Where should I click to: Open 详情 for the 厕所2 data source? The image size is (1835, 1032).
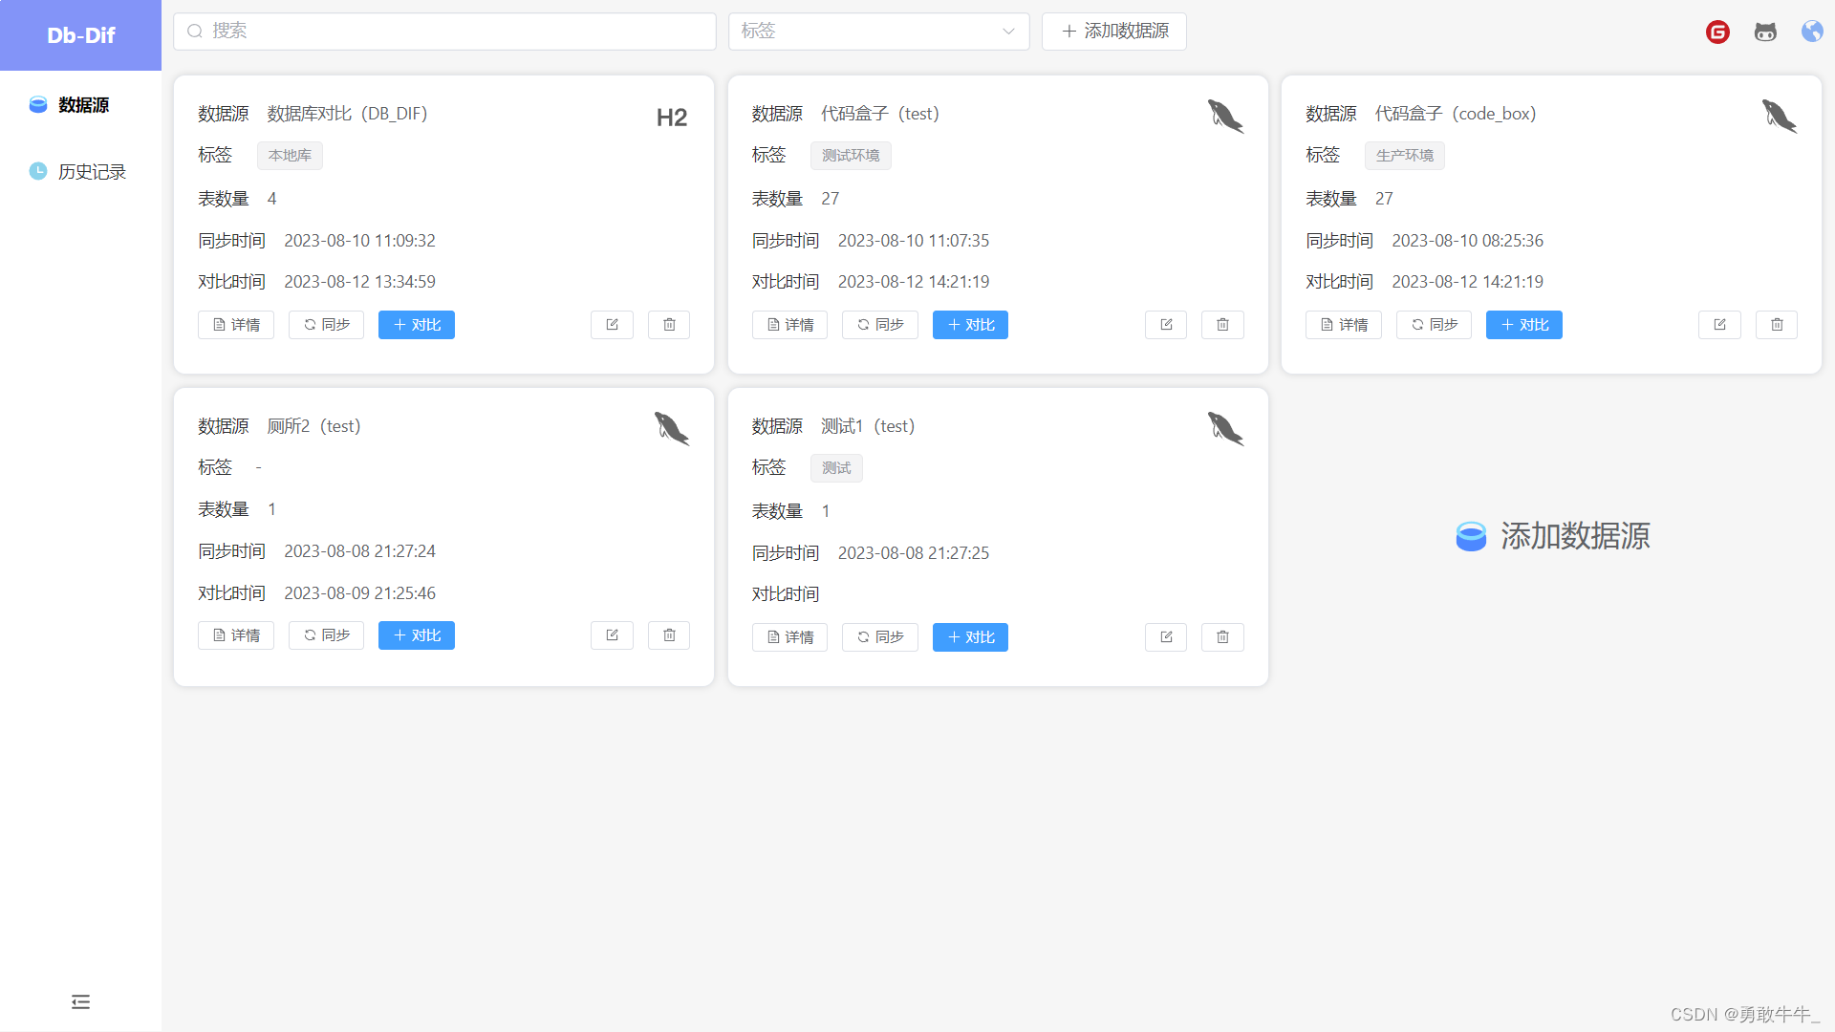tap(235, 634)
